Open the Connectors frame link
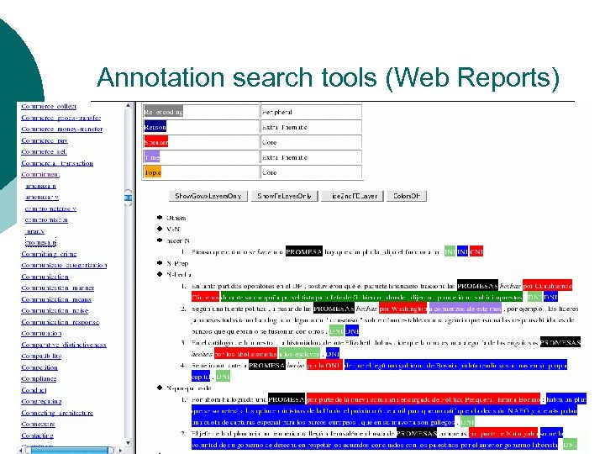The width and height of the screenshot is (605, 454). tap(38, 425)
